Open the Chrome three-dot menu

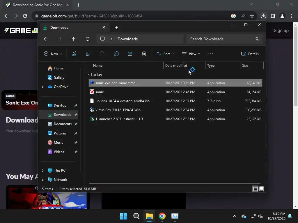[292, 16]
